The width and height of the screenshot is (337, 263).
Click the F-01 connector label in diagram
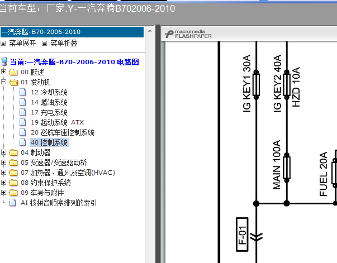pyautogui.click(x=242, y=235)
